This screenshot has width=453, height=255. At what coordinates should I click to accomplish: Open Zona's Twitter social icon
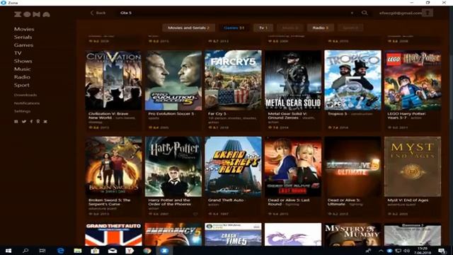24,121
